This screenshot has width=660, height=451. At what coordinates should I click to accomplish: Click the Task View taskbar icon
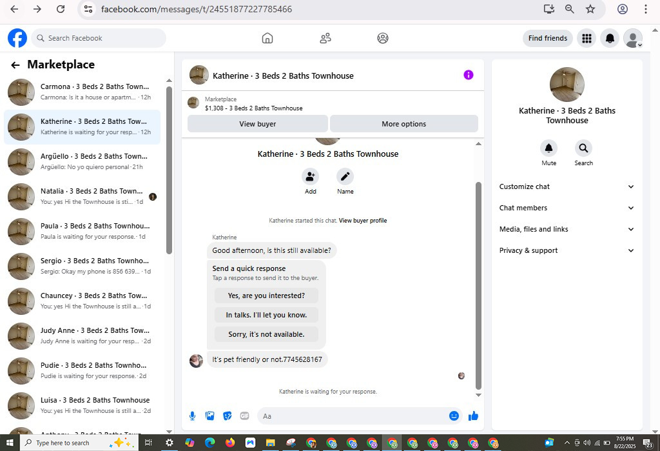point(148,443)
